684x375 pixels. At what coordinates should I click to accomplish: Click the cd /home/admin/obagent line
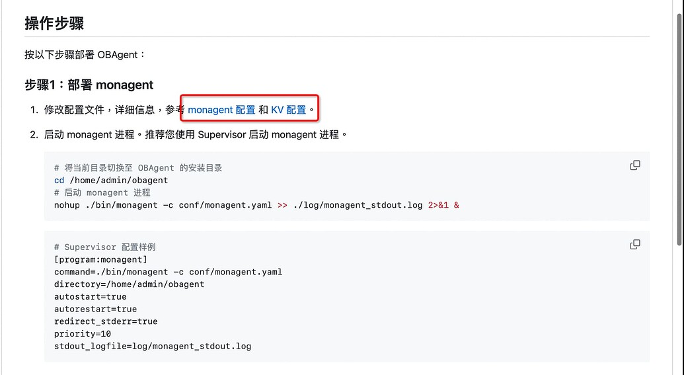[111, 181]
